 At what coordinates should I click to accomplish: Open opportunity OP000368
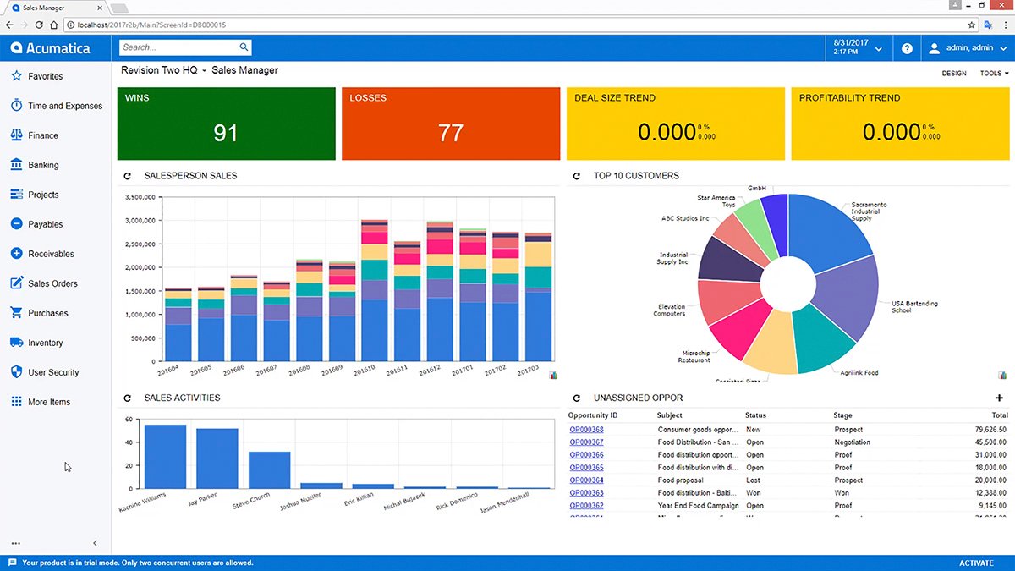click(585, 429)
